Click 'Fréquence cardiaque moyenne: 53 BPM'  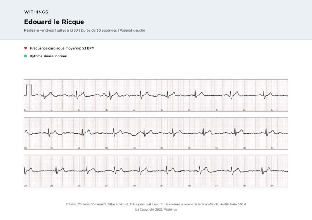(x=62, y=48)
